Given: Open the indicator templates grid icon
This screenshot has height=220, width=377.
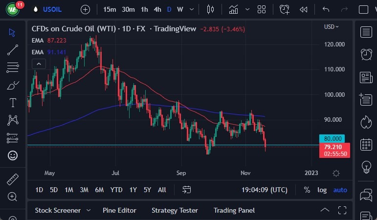Looking at the screenshot, I should click(x=262, y=9).
